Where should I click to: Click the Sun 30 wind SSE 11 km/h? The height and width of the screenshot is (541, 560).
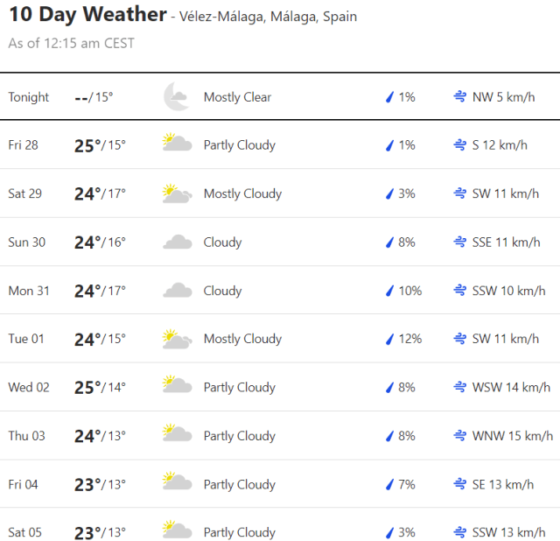pos(506,242)
